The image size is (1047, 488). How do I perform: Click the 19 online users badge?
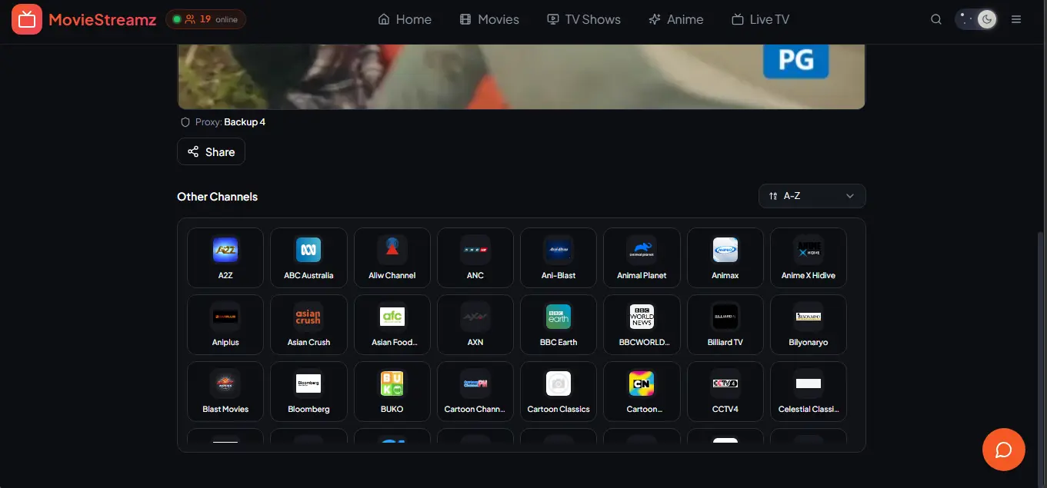205,19
